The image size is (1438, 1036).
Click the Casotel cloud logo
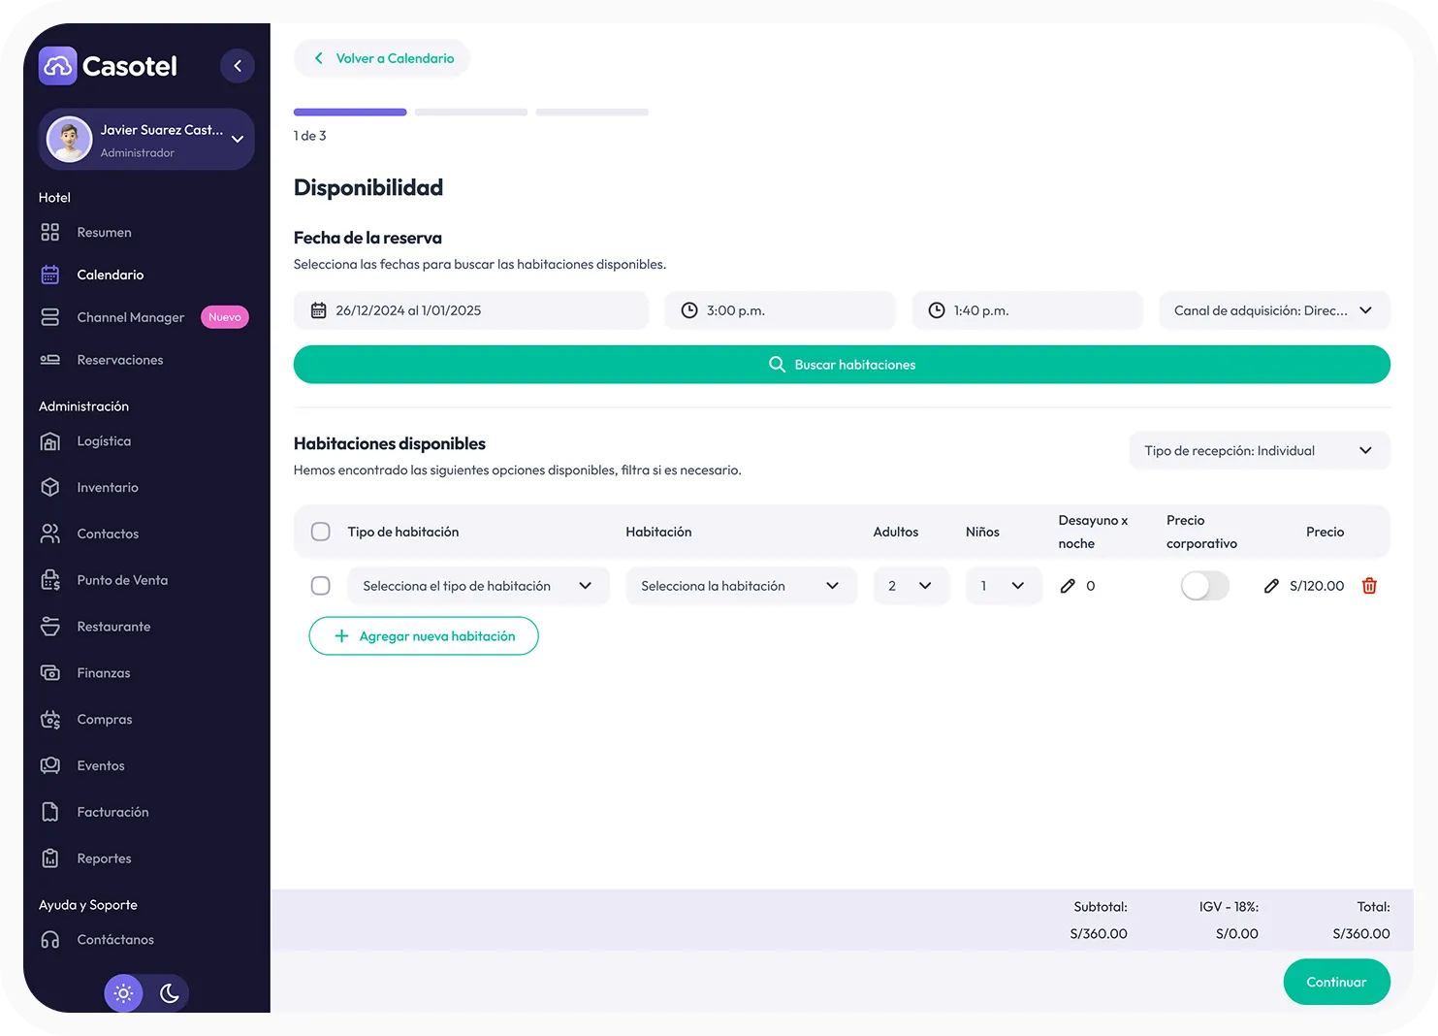(58, 66)
